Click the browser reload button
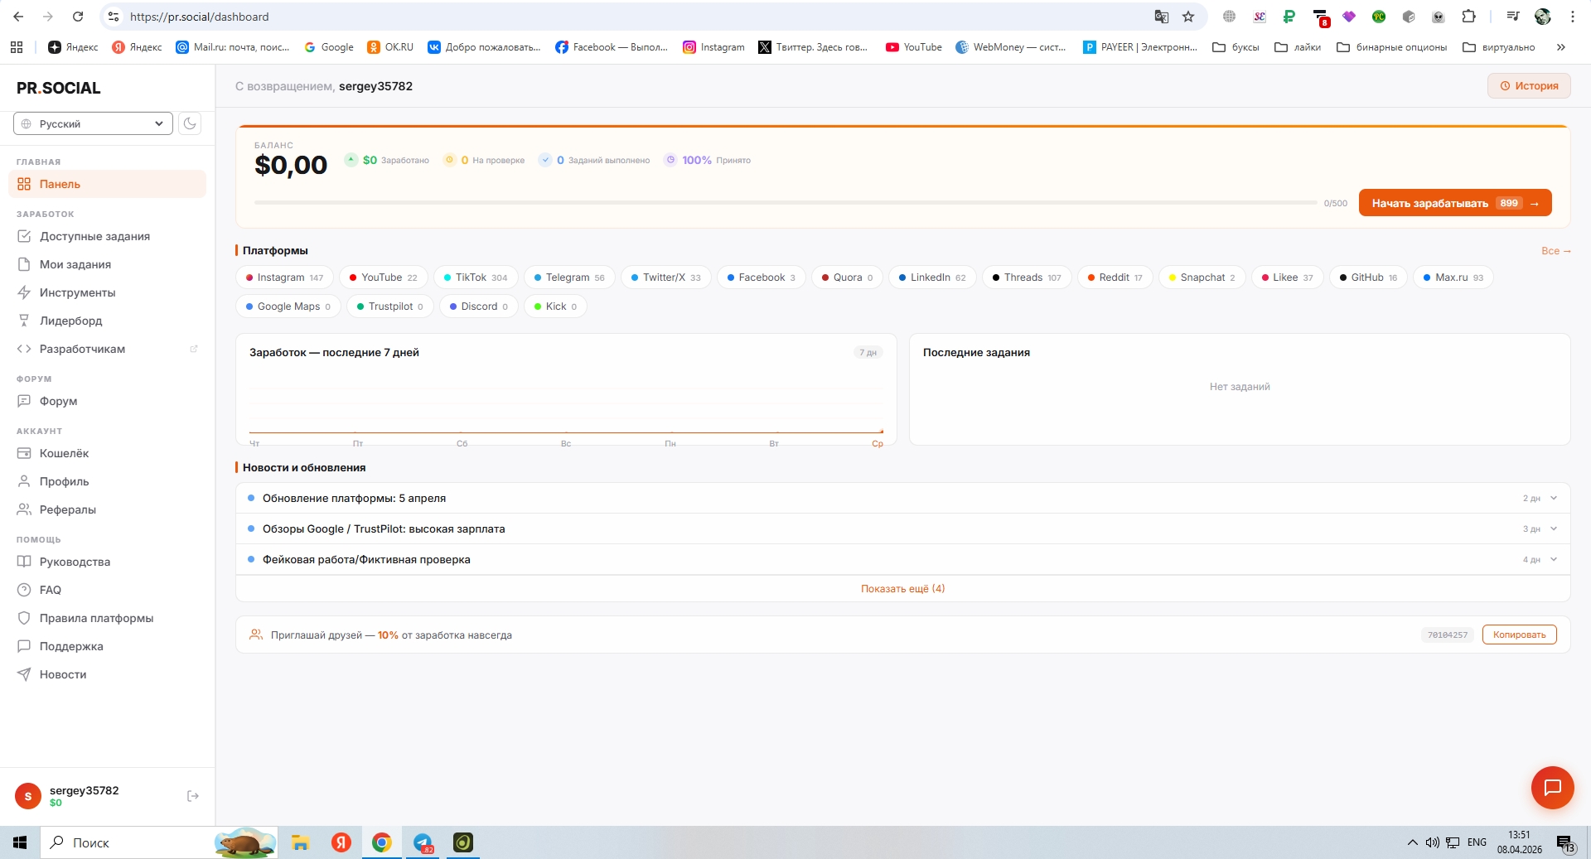 tap(78, 17)
